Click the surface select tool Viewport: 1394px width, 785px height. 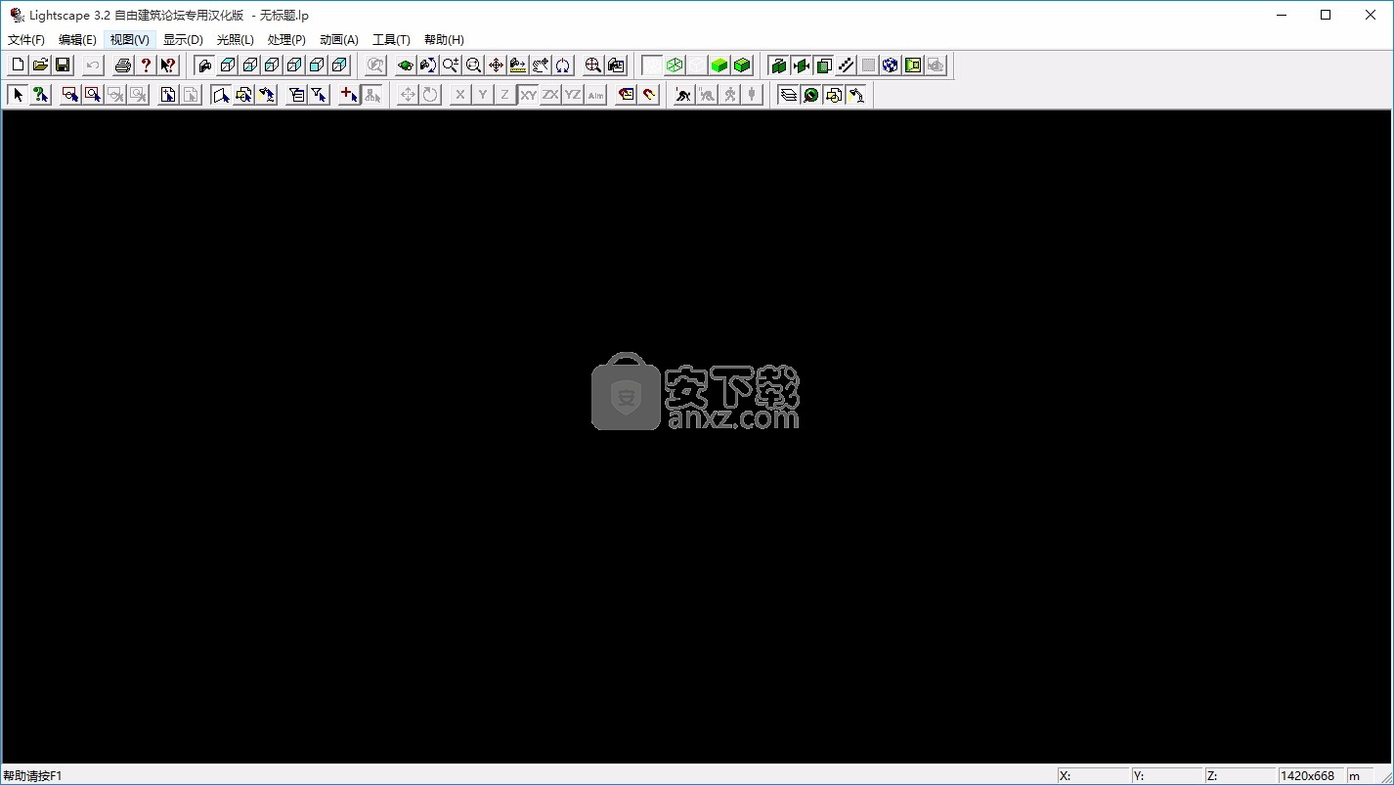(221, 95)
